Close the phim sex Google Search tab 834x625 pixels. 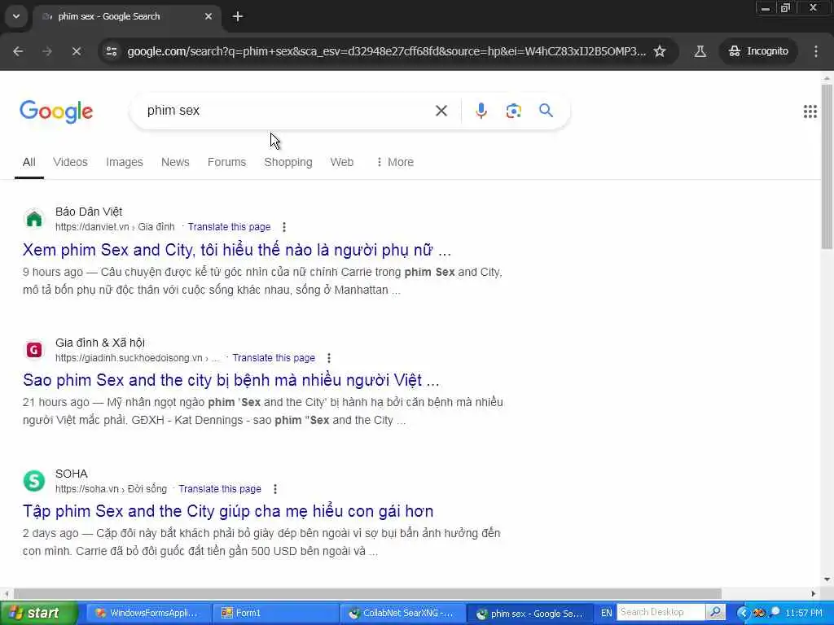pyautogui.click(x=208, y=16)
